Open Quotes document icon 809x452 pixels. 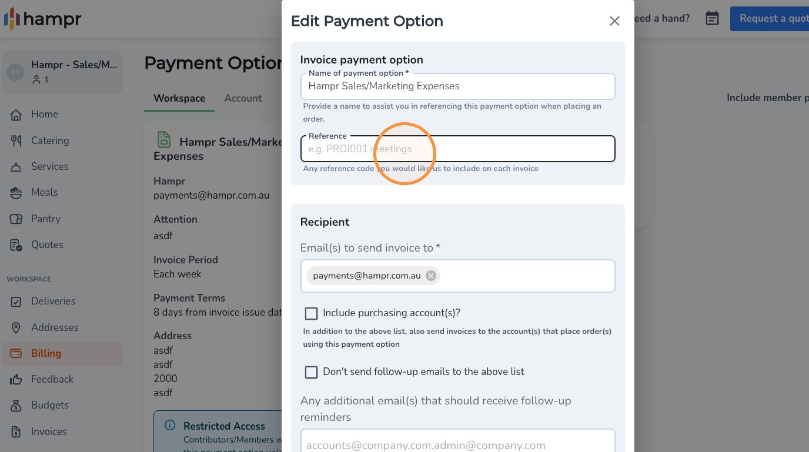(x=16, y=245)
